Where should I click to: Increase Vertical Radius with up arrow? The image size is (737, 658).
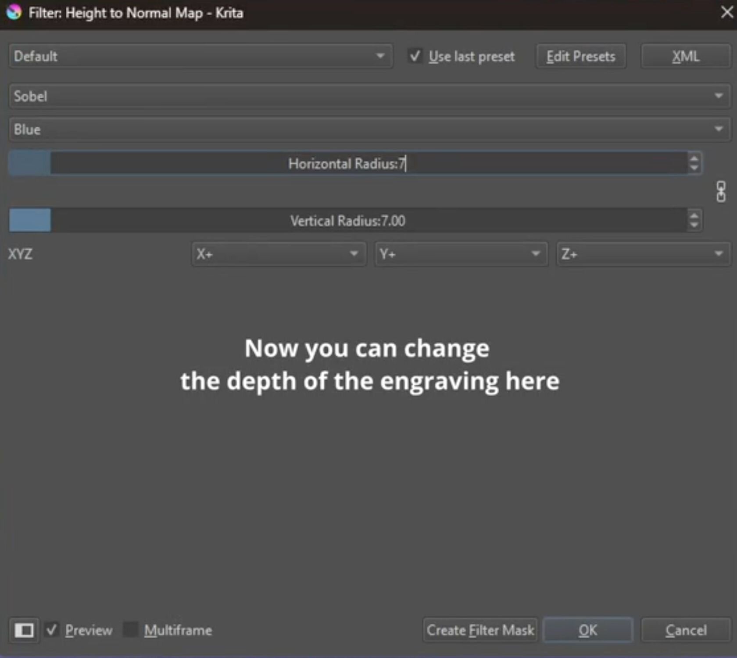(694, 215)
